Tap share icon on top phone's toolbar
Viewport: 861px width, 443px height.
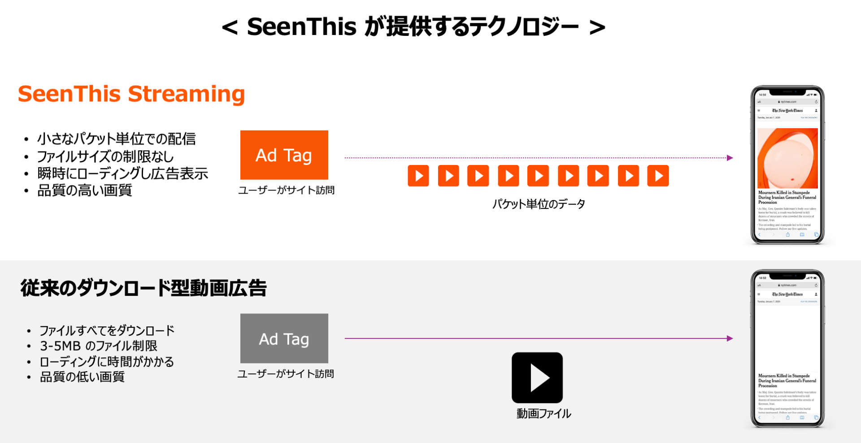pos(787,235)
